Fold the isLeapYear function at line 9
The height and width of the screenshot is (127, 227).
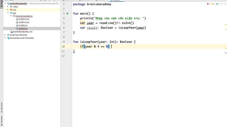pyautogui.click(x=72, y=42)
